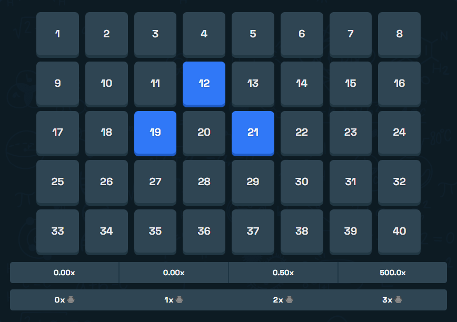Screen dimensions: 457x322
Task: Deselect the highlighted tile 19
Action: point(155,133)
